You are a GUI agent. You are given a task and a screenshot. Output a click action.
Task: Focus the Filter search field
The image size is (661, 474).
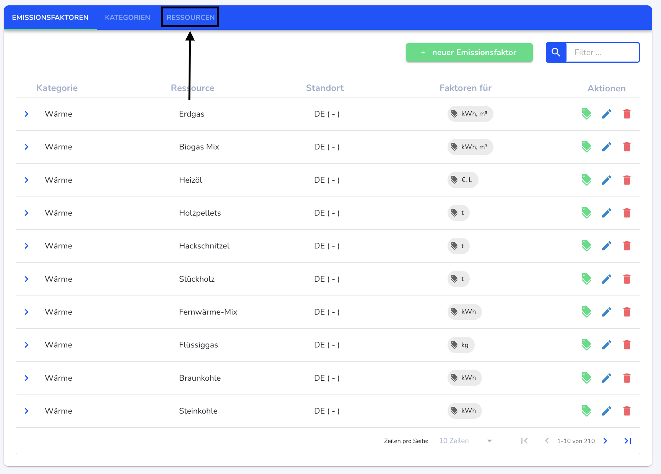pyautogui.click(x=602, y=52)
